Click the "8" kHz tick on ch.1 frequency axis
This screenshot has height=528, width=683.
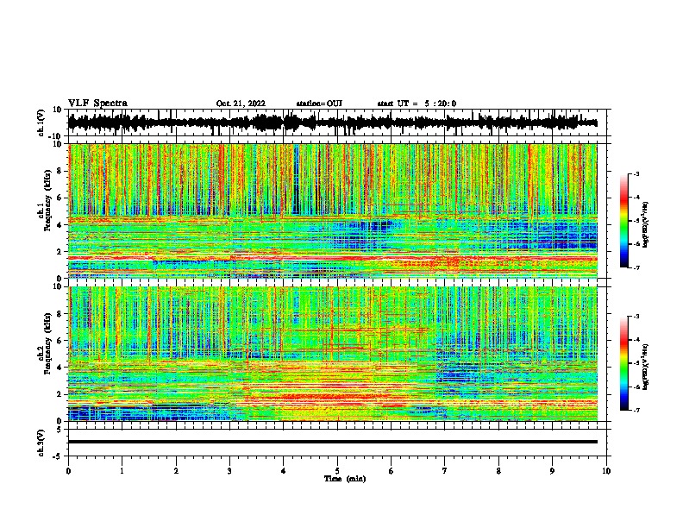click(x=60, y=171)
